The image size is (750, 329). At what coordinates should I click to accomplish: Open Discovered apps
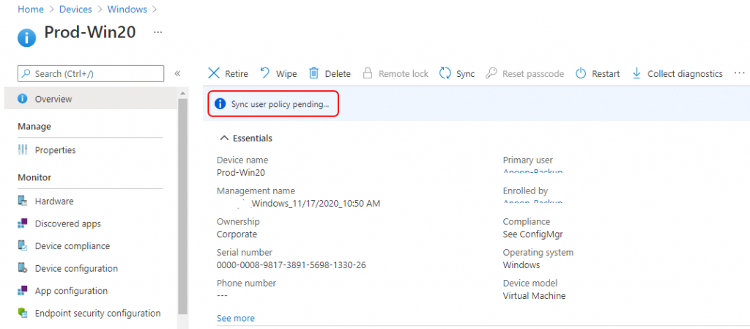[x=68, y=223]
